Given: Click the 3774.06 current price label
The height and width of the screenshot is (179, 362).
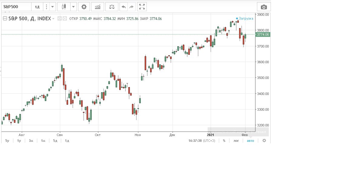Looking at the screenshot, I should [263, 34].
